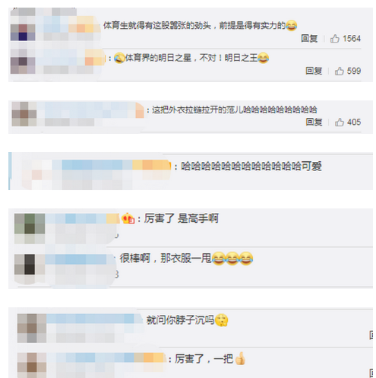Click thumbs-up emoji after 厉害了，一把
Screen dimensions: 376x378
click(240, 358)
